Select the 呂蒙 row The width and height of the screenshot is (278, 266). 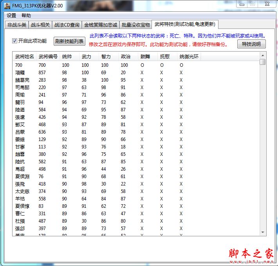[136, 132]
